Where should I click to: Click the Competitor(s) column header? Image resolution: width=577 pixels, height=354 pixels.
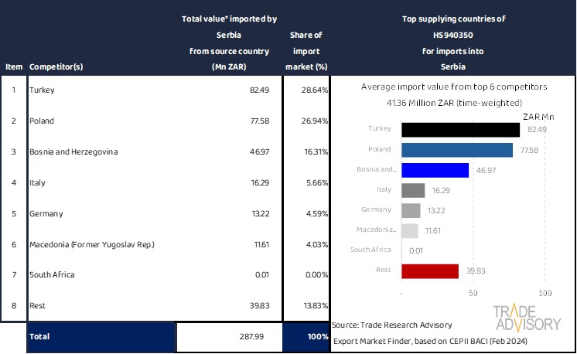tap(56, 66)
